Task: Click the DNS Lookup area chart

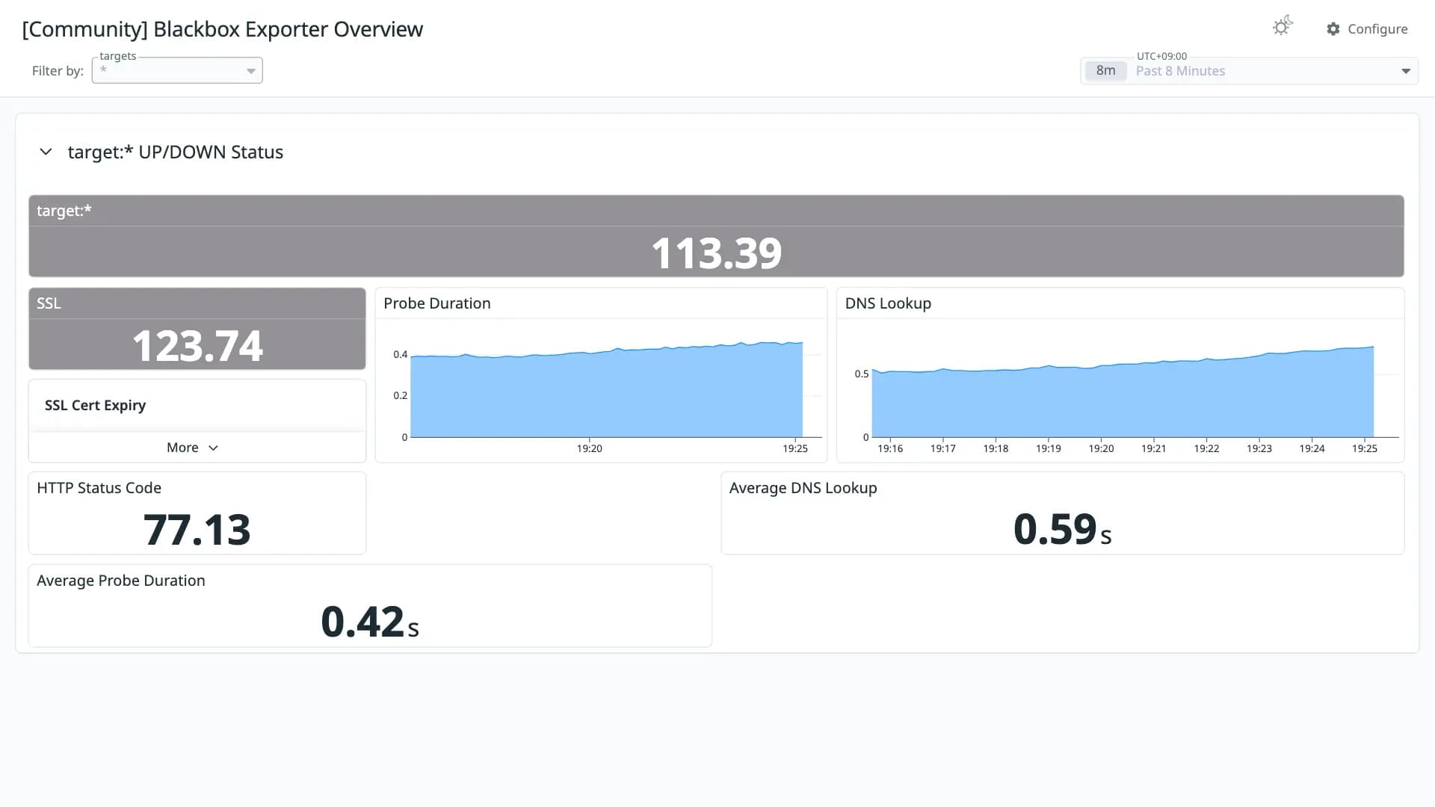Action: click(x=1123, y=392)
